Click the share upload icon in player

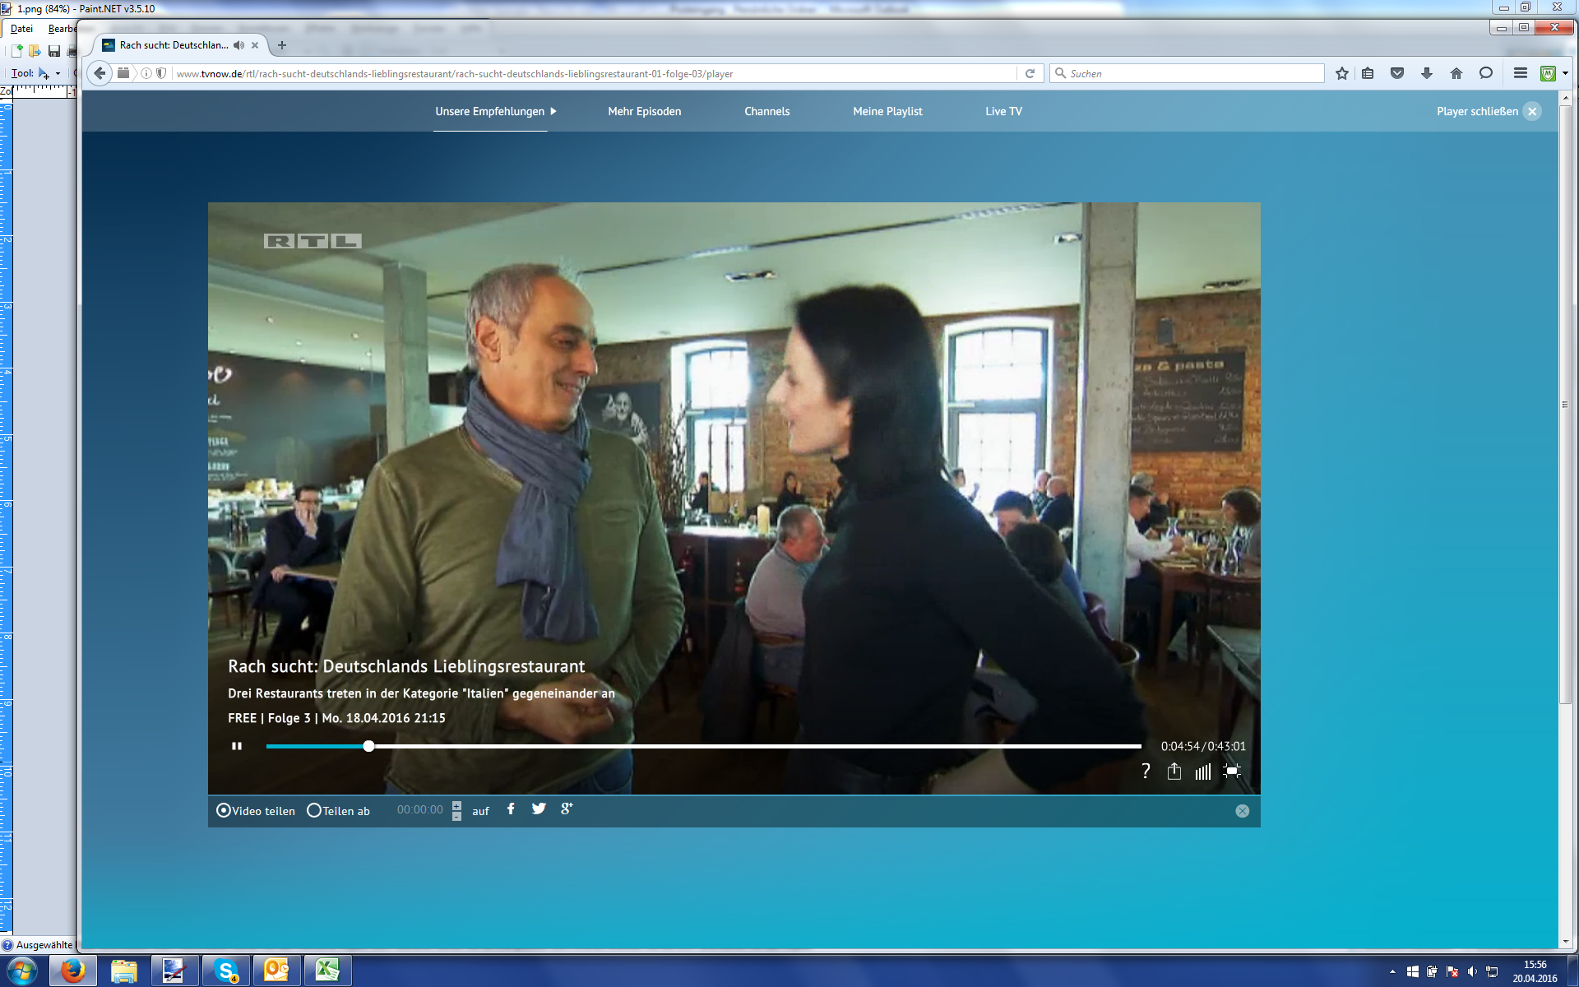[x=1174, y=772]
